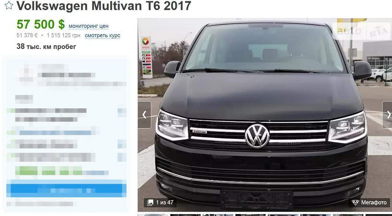
Task: Click the blurred green tags row
Action: [62, 171]
